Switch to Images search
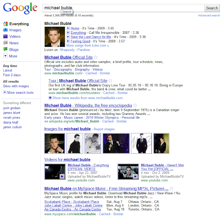 coord(15,30)
